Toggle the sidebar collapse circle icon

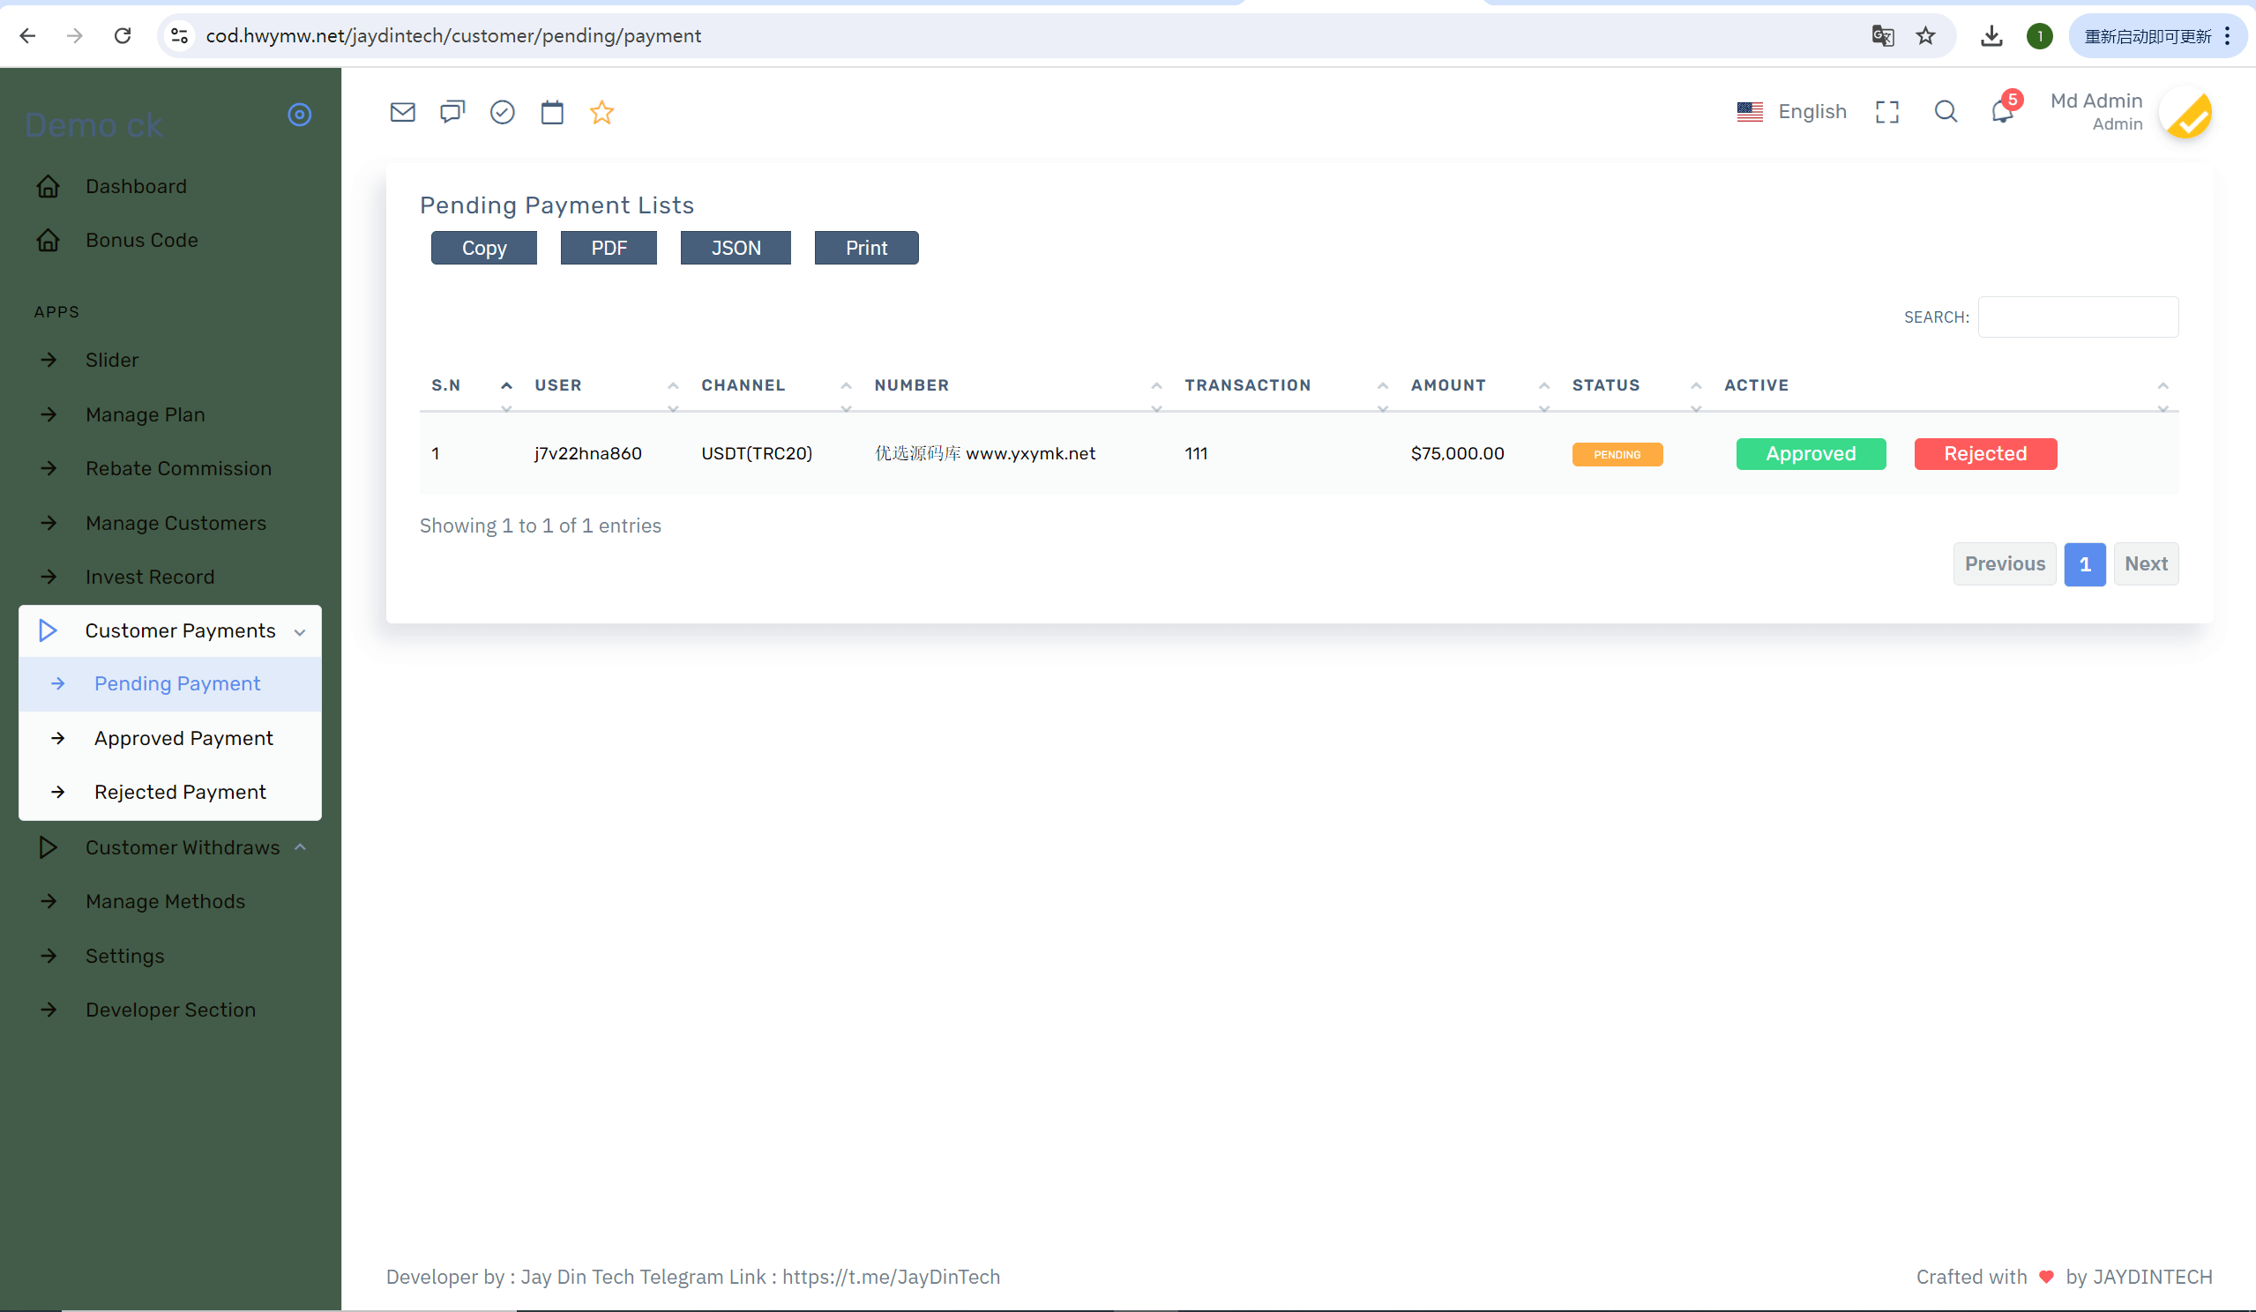(x=299, y=115)
